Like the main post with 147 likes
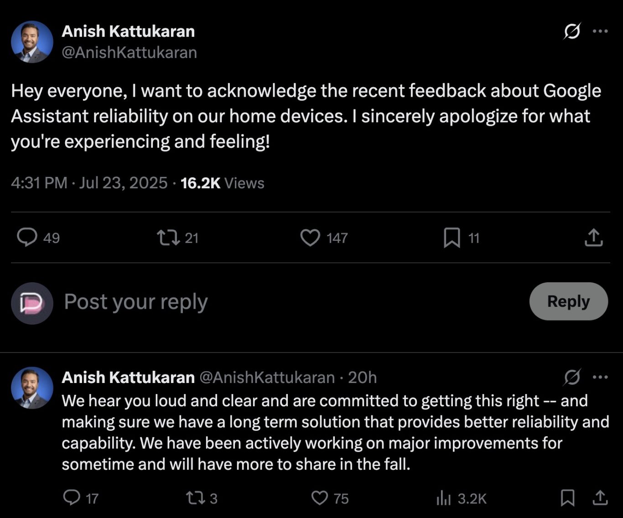This screenshot has height=518, width=623. 310,238
